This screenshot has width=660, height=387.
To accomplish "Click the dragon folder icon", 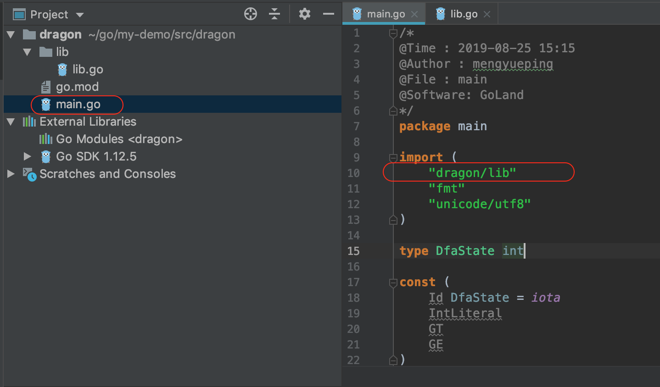I will click(29, 34).
